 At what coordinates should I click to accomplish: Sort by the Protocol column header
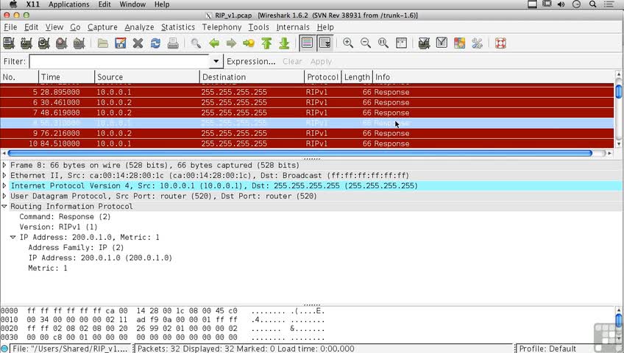[x=323, y=77]
